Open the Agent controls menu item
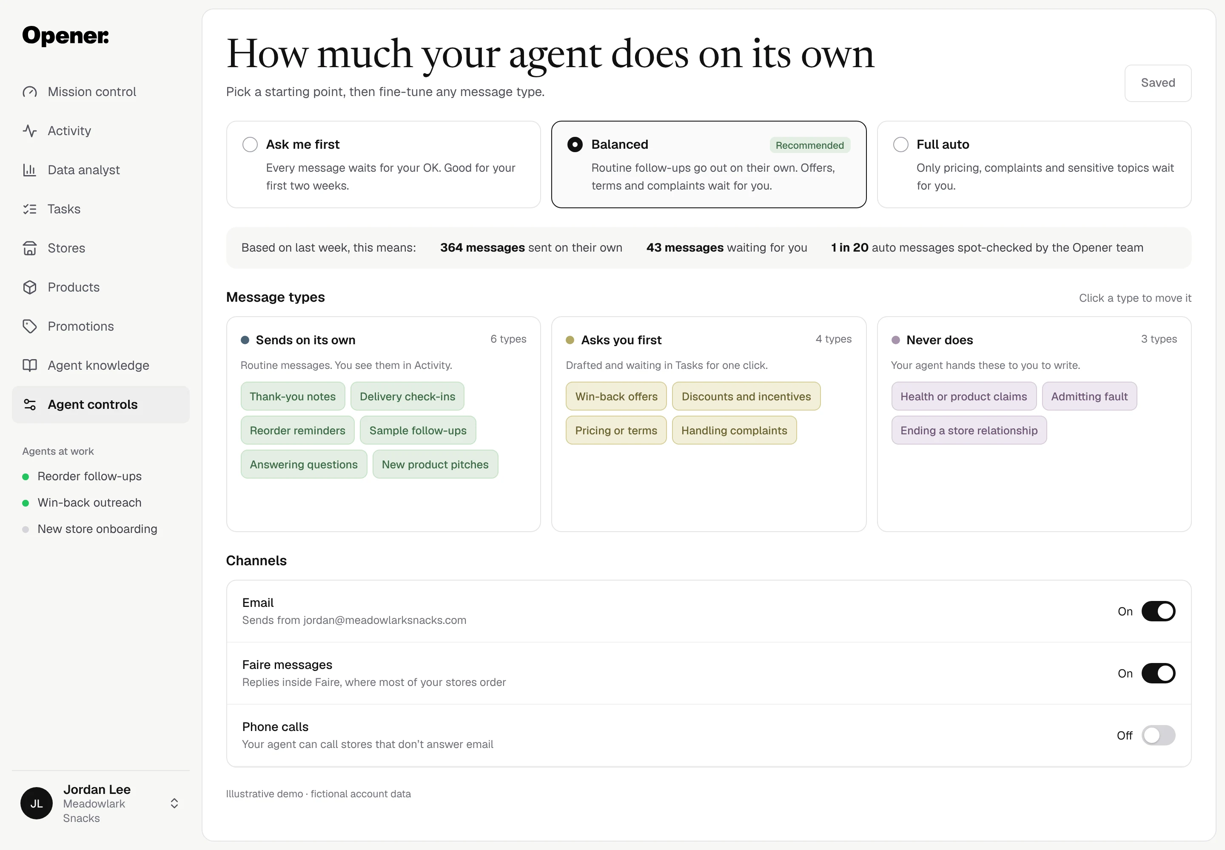The image size is (1225, 850). (101, 405)
